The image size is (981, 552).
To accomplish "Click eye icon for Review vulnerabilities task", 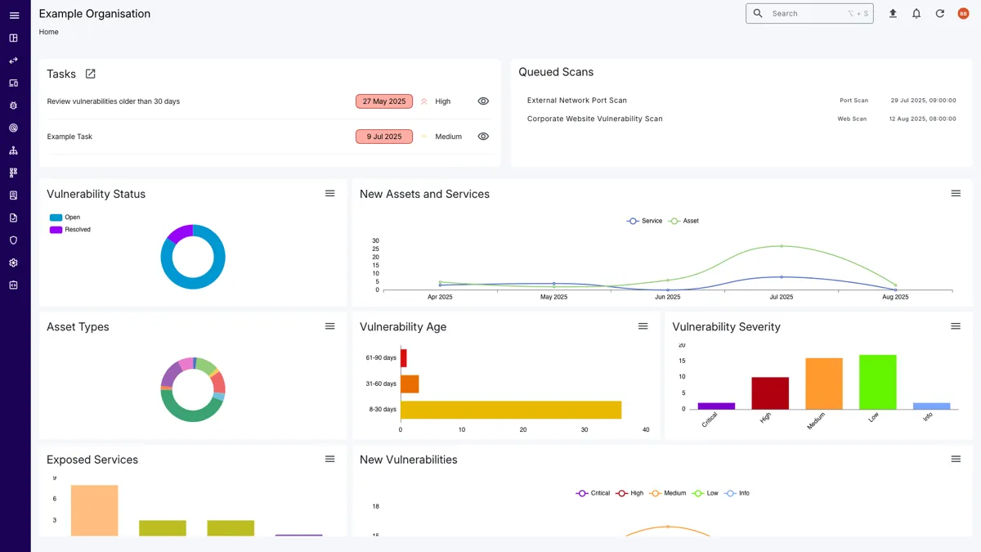I will 483,101.
